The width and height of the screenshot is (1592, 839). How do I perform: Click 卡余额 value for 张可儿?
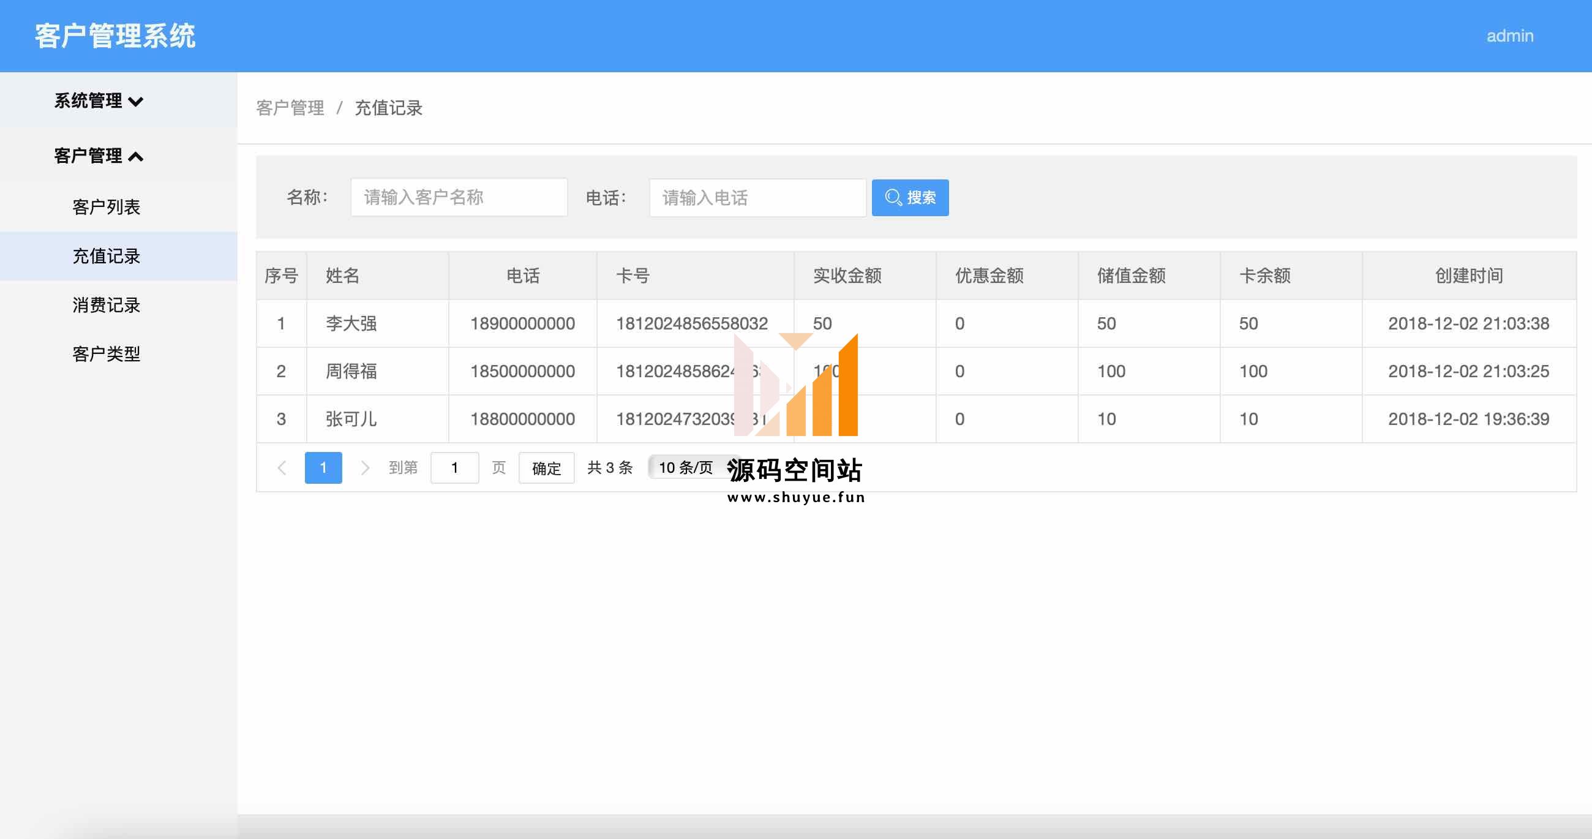(x=1248, y=419)
